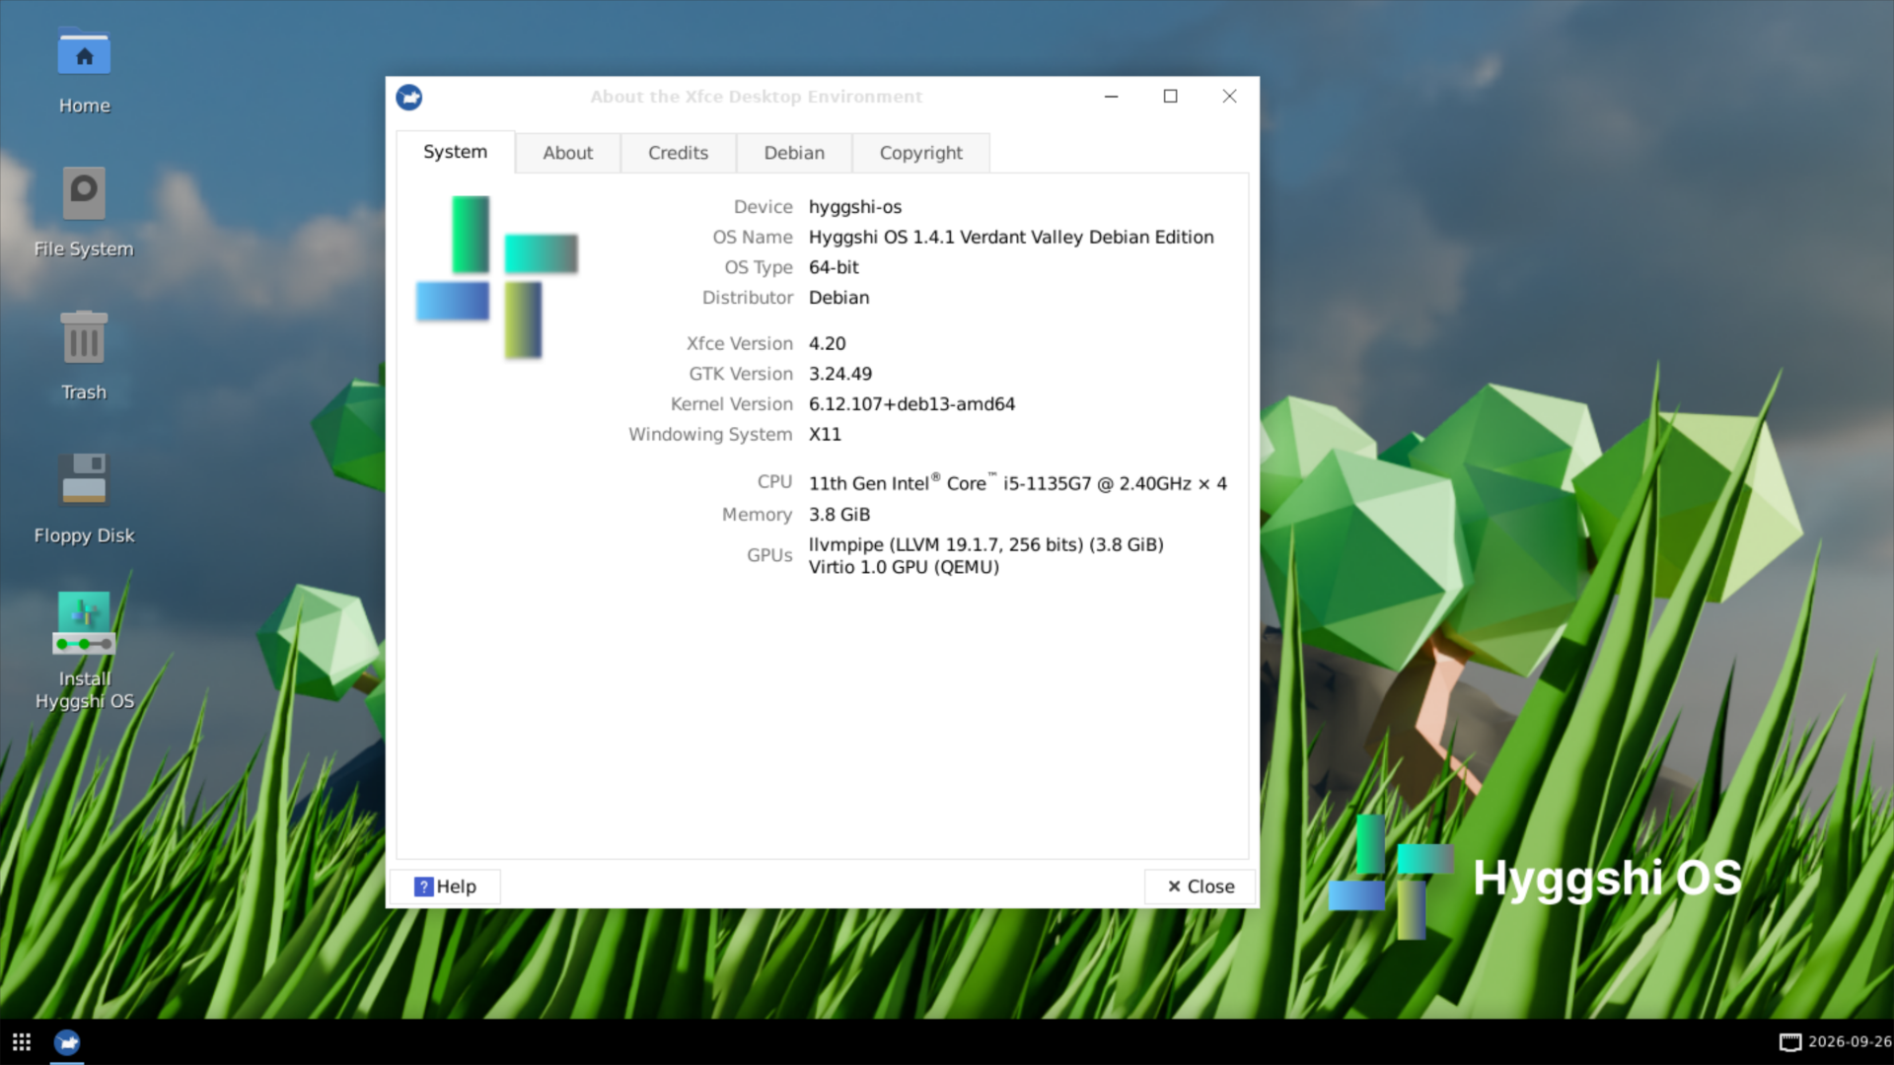The height and width of the screenshot is (1065, 1894).
Task: Launch the Install Hyggshi OS icon
Action: [x=84, y=651]
